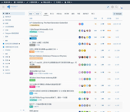Image resolution: width=130 pixels, height=112 pixels.
Task: Open the FreeMdict logo home link
Action: (x=13, y=7)
